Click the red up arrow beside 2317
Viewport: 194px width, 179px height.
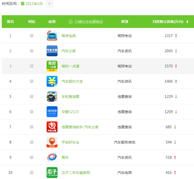tap(176, 36)
